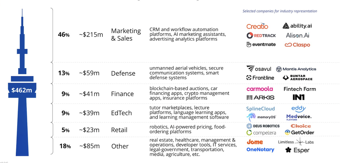The image size is (340, 163).
Task: Click the 46% percentage figure
Action: (x=64, y=35)
